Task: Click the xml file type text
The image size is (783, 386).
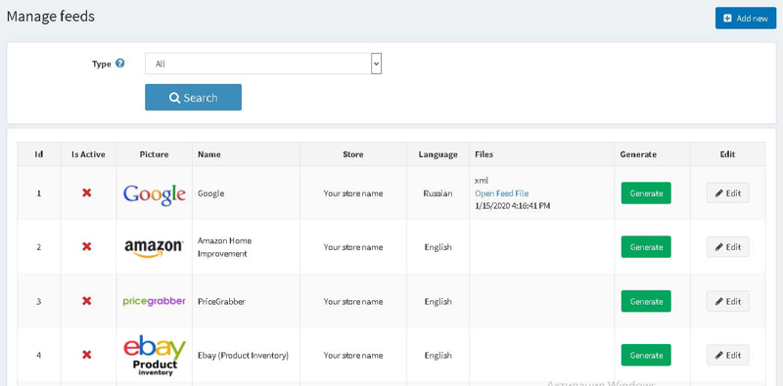Action: [x=482, y=181]
